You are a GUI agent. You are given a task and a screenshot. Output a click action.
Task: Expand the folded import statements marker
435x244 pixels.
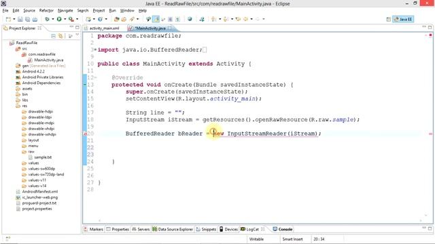(95, 49)
